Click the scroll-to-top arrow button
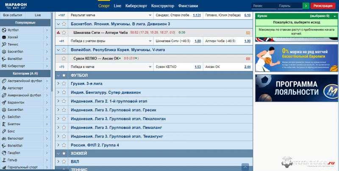Image resolution: width=339 pixels, height=171 pixels. [x=245, y=167]
